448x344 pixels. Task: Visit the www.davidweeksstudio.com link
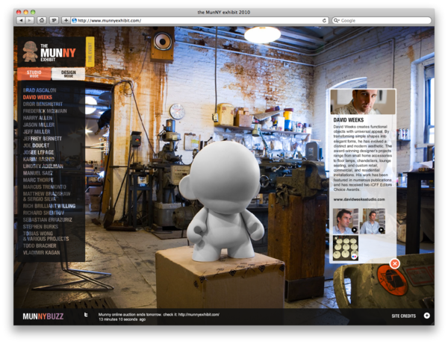(x=359, y=199)
